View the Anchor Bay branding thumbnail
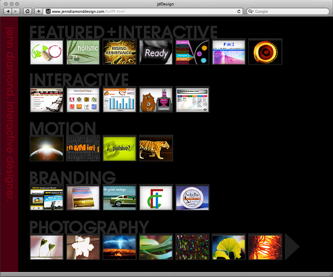Image resolution: width=333 pixels, height=277 pixels. pos(192,198)
